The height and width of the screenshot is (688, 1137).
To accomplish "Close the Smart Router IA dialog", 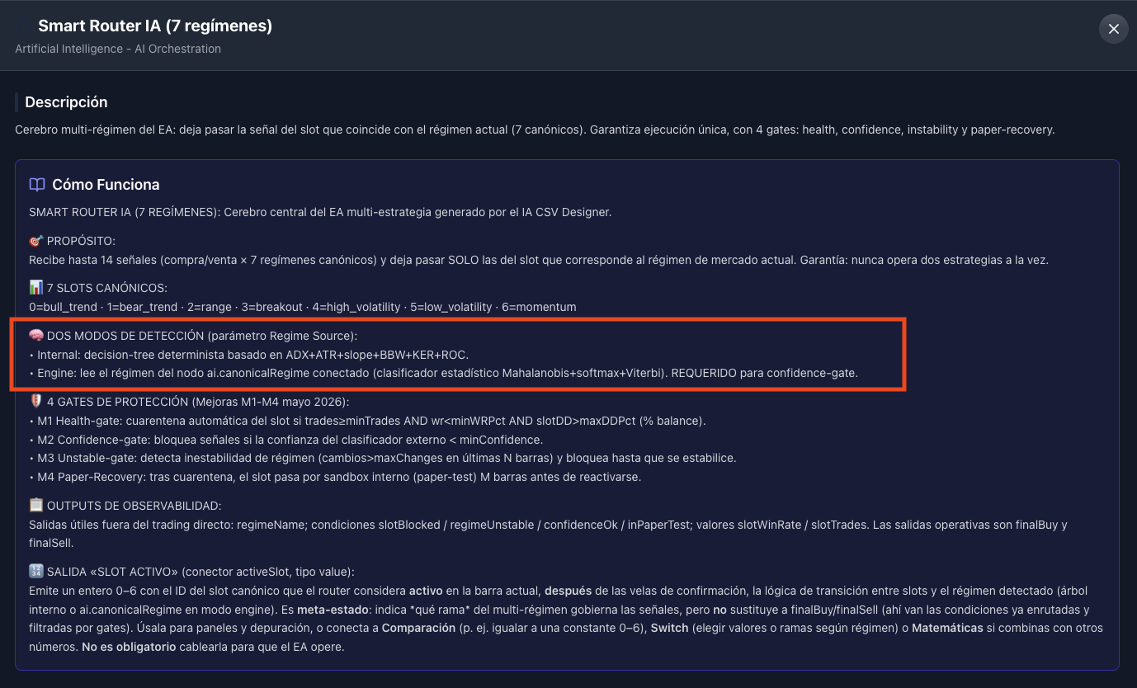I will [1113, 29].
